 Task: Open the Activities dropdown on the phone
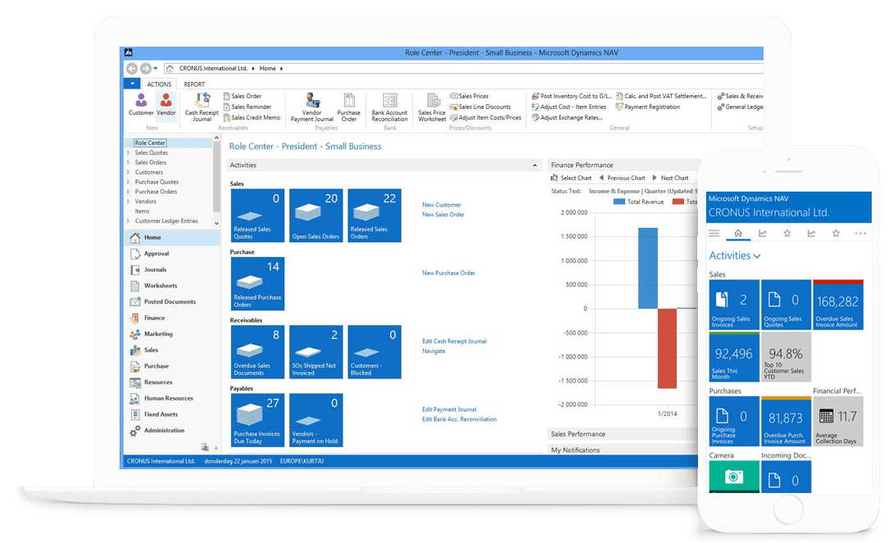pyautogui.click(x=735, y=256)
